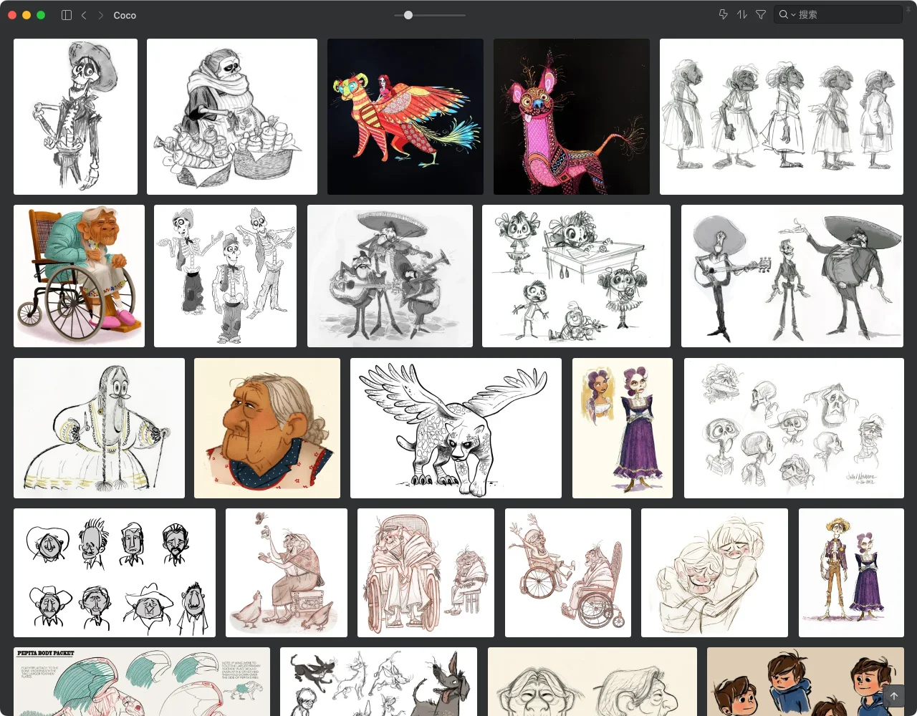Select the Pepita Body Packet sheet
This screenshot has width=917, height=716.
click(142, 682)
